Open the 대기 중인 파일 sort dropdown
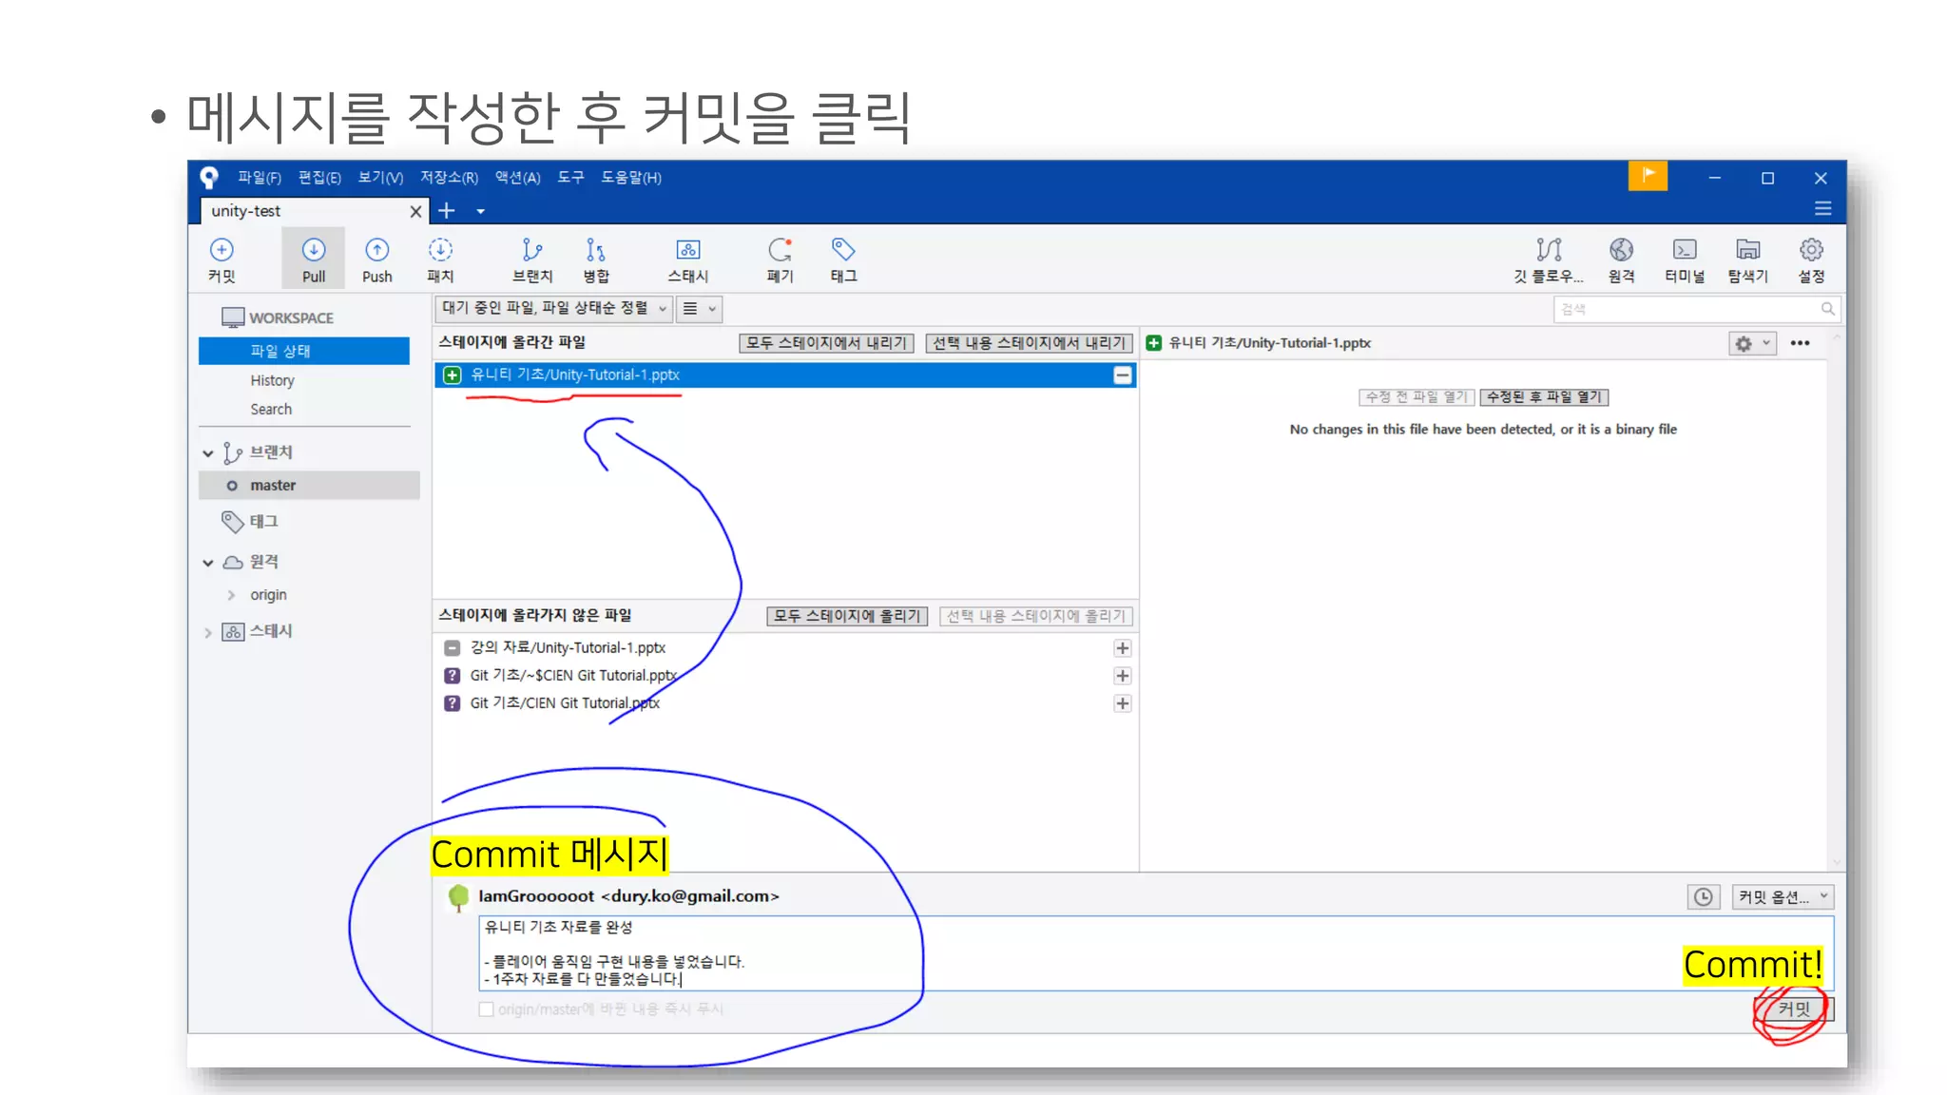The image size is (1947, 1095). (x=554, y=308)
